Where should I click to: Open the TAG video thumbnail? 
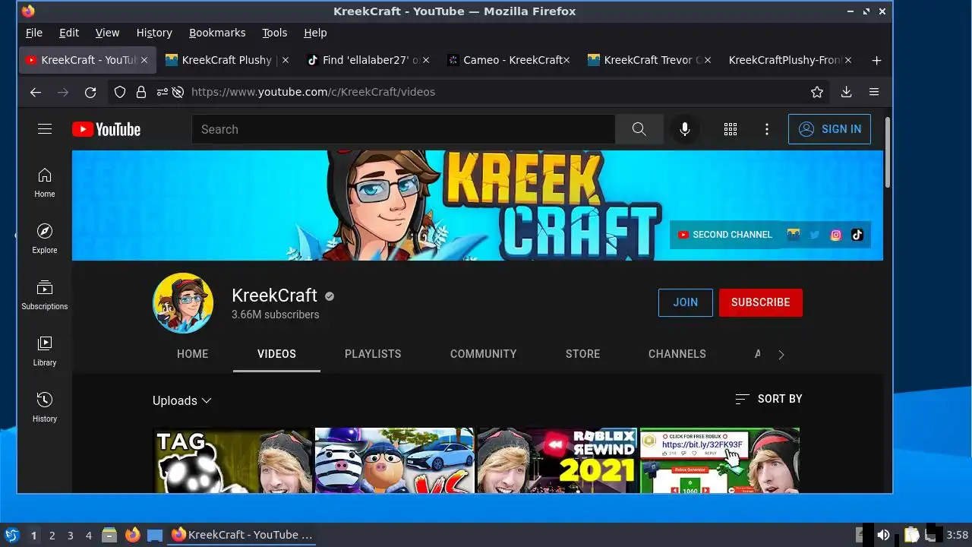(x=232, y=460)
